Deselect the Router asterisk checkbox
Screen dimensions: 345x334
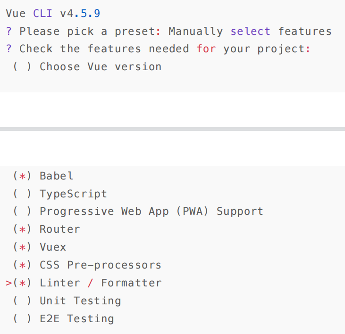click(x=23, y=229)
